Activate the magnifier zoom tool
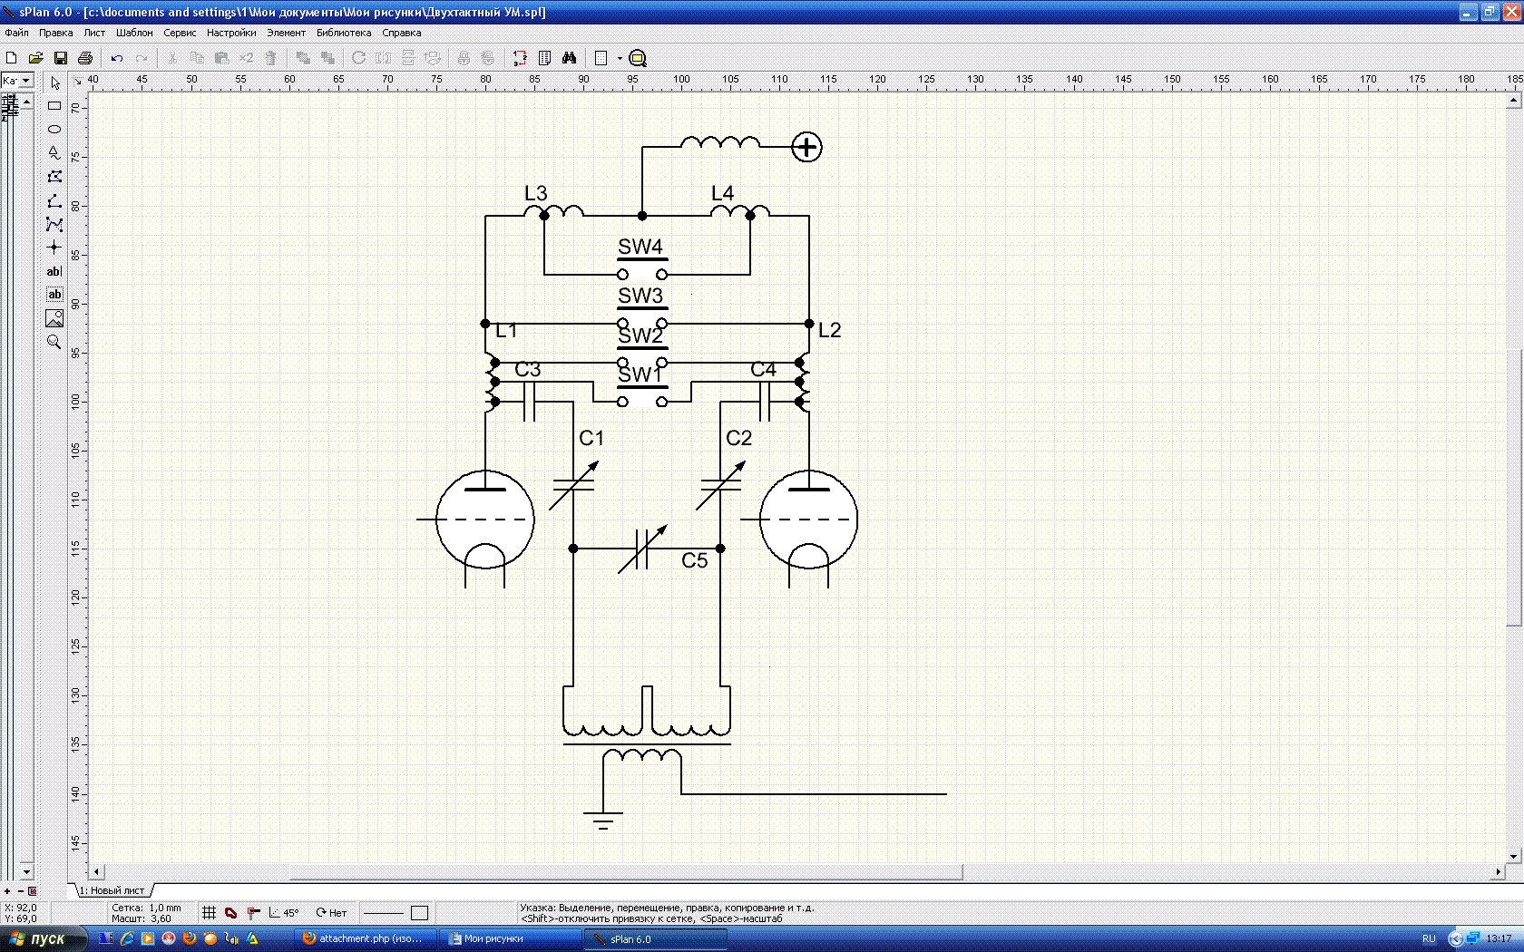 pos(54,342)
